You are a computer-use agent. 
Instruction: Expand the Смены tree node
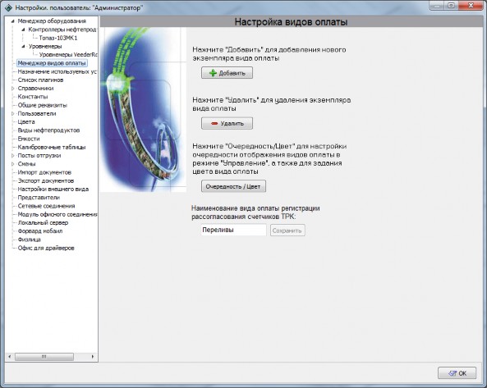point(13,164)
